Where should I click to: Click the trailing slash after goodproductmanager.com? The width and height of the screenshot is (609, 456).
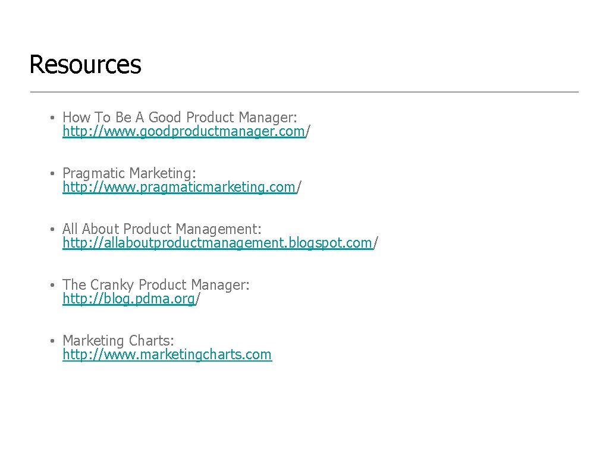coord(308,131)
